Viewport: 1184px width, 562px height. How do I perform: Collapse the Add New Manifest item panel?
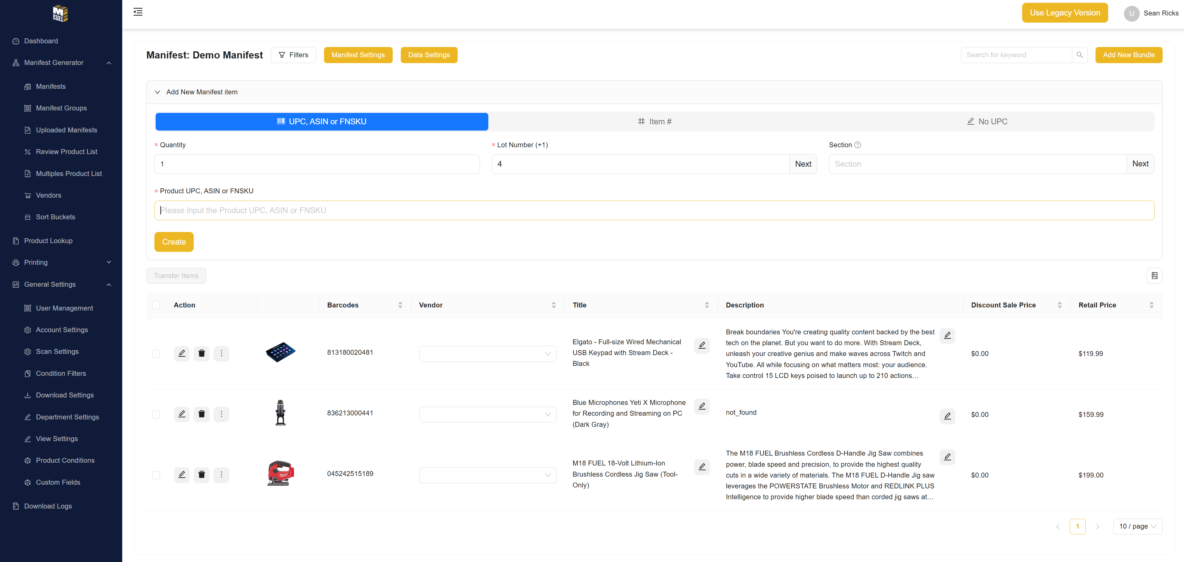[158, 92]
